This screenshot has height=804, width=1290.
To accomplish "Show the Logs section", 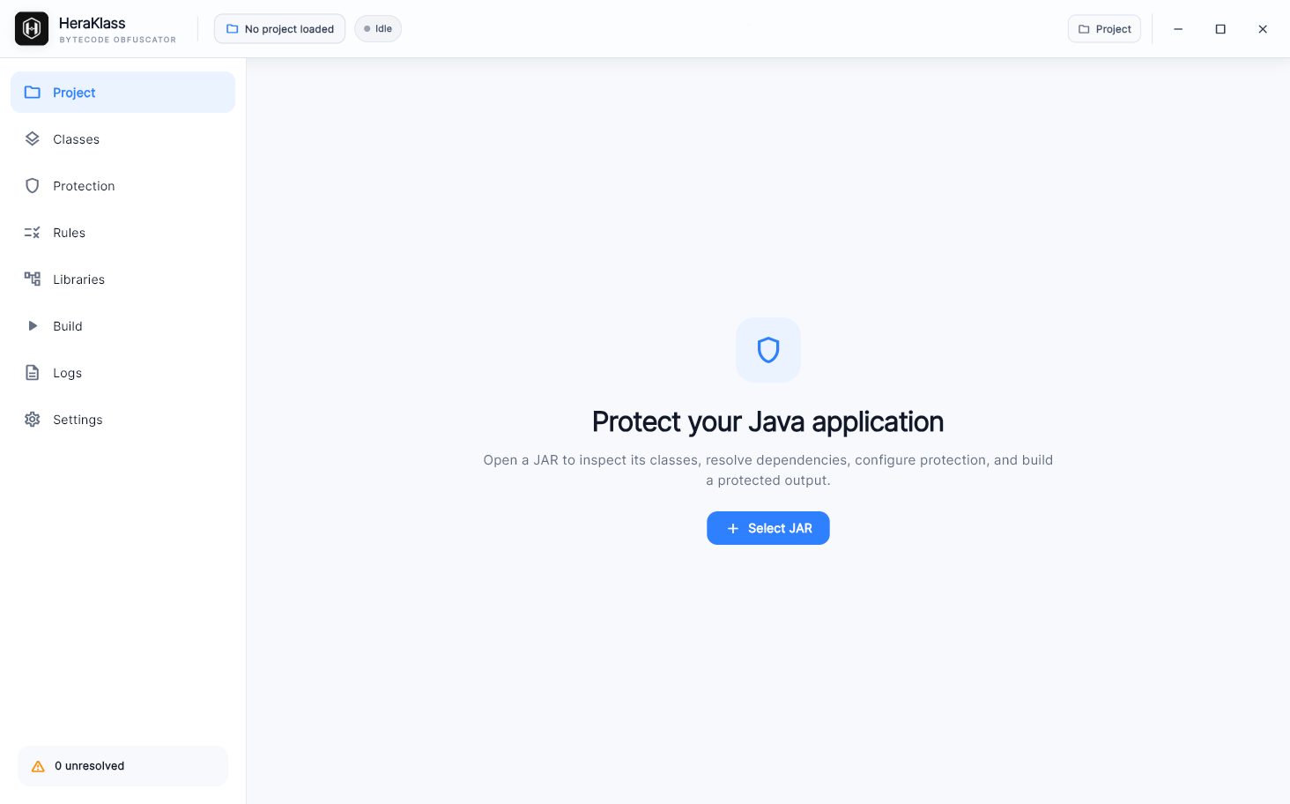I will pyautogui.click(x=122, y=373).
